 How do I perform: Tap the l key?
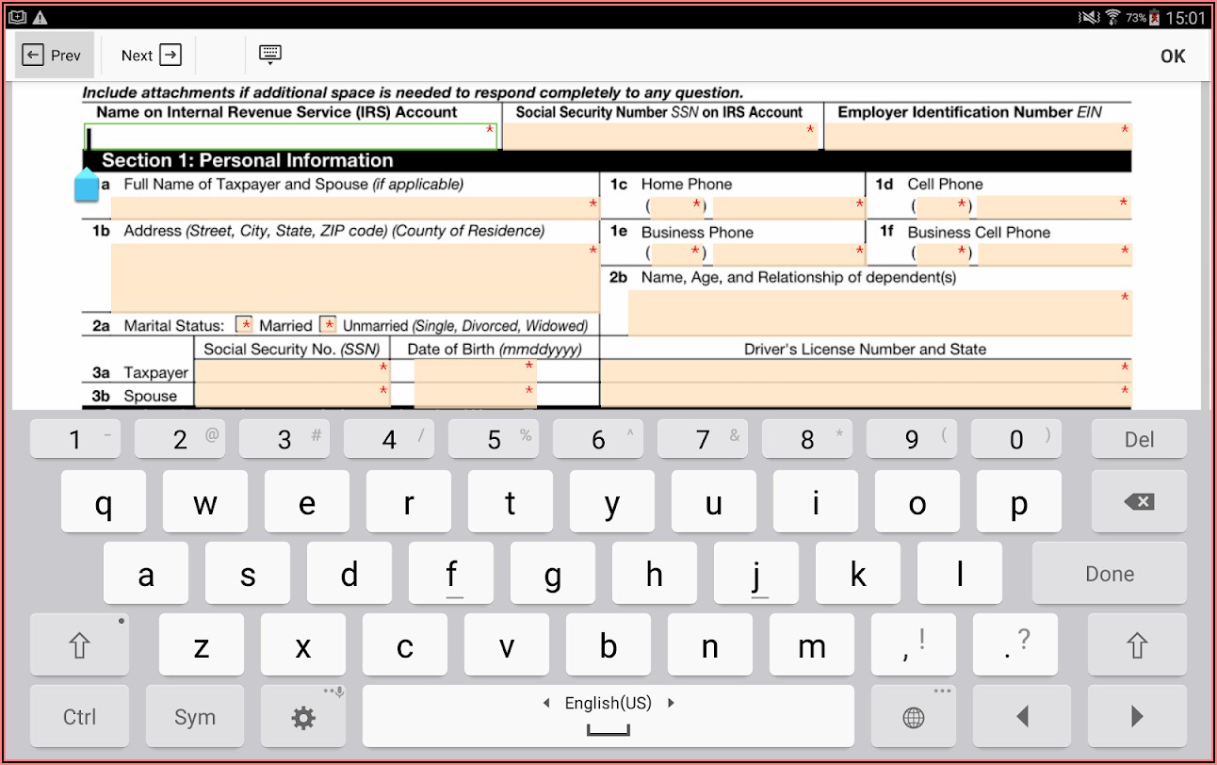coord(960,574)
